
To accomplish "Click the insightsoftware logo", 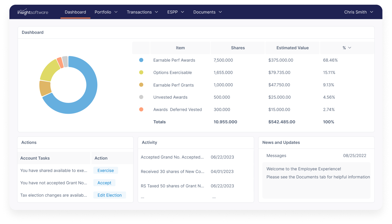I will click(32, 12).
